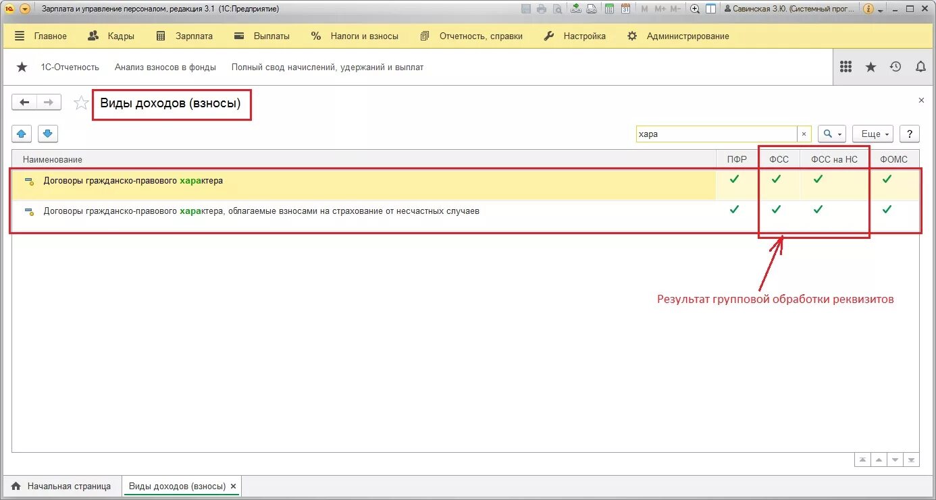Open Полный свод начислений, удержаний и выплат
The image size is (936, 500).
click(x=328, y=67)
